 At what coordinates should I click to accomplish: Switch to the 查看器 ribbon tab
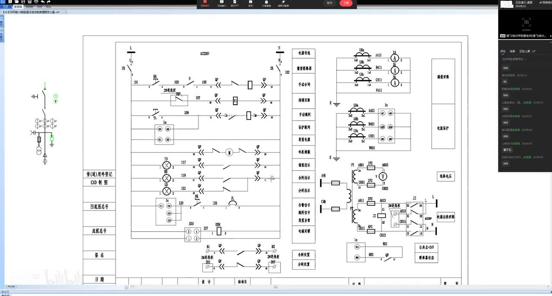[x=18, y=7]
